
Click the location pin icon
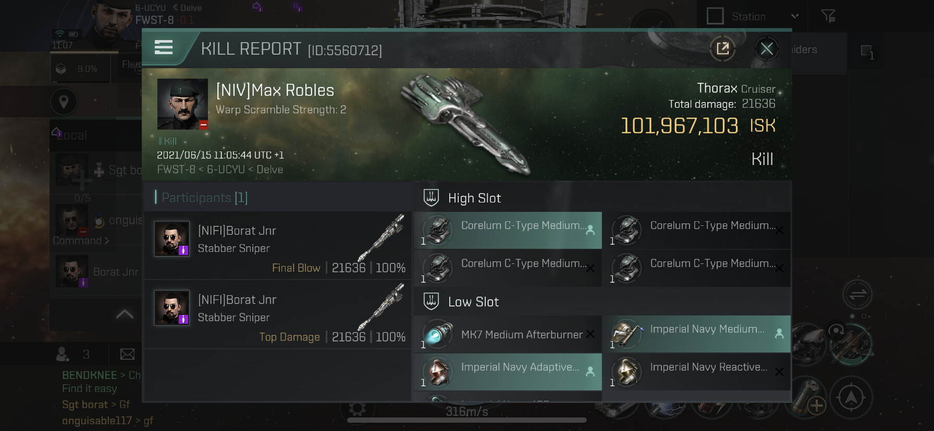click(64, 102)
